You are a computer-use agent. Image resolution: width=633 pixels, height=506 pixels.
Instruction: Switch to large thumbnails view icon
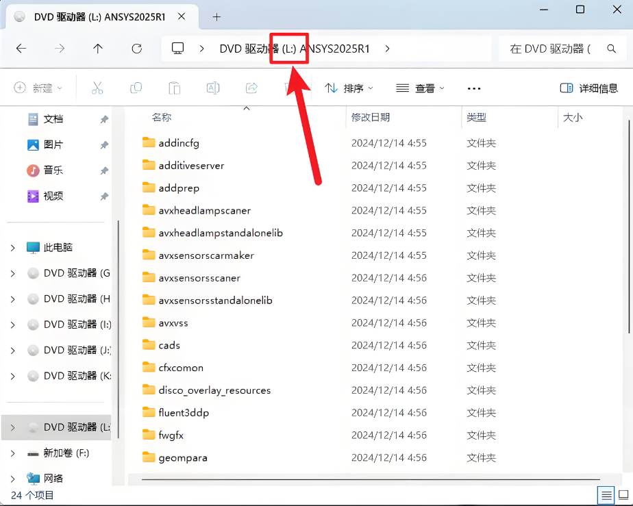[623, 495]
